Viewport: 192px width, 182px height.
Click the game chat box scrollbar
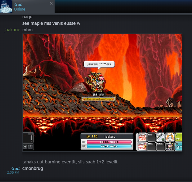31,137
